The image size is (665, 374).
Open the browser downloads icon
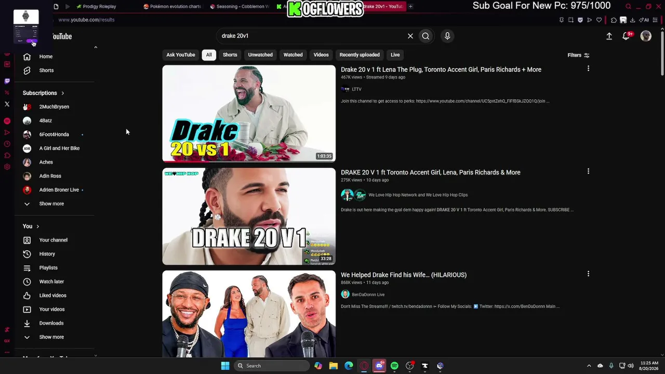tap(632, 20)
